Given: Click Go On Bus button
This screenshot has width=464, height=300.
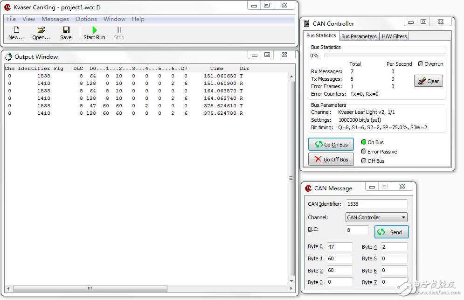Looking at the screenshot, I should click(331, 144).
